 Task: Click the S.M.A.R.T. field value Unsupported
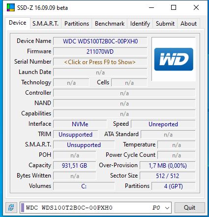pyautogui.click(x=84, y=145)
